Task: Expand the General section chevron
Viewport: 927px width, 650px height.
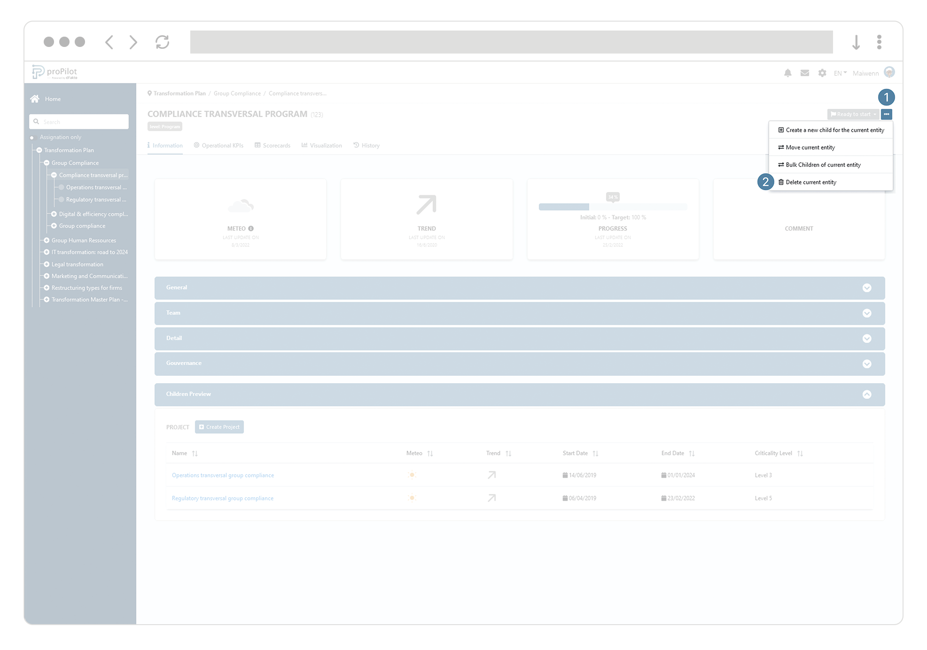Action: 867,288
